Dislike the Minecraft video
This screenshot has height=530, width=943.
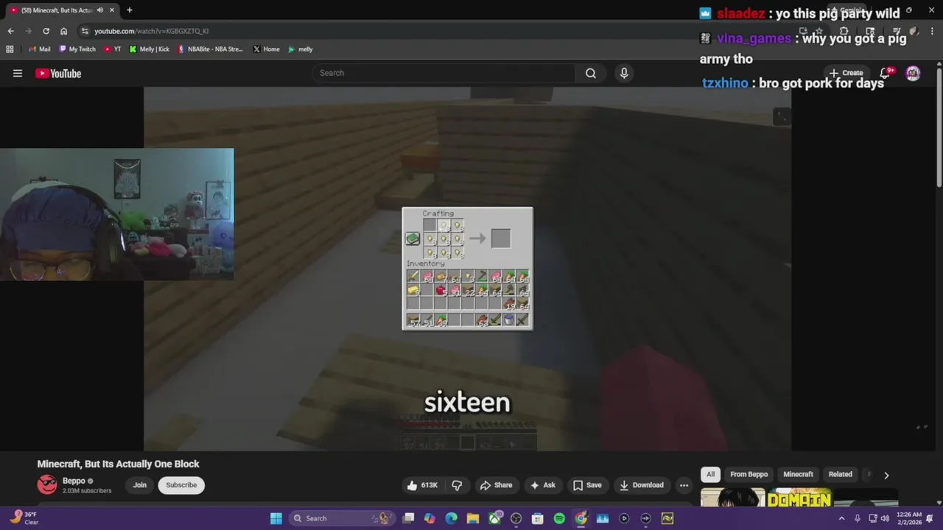(457, 485)
